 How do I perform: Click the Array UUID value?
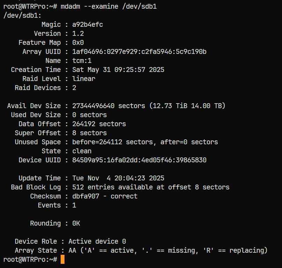[139, 51]
